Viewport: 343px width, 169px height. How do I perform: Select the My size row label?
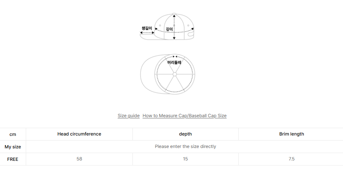click(x=13, y=147)
